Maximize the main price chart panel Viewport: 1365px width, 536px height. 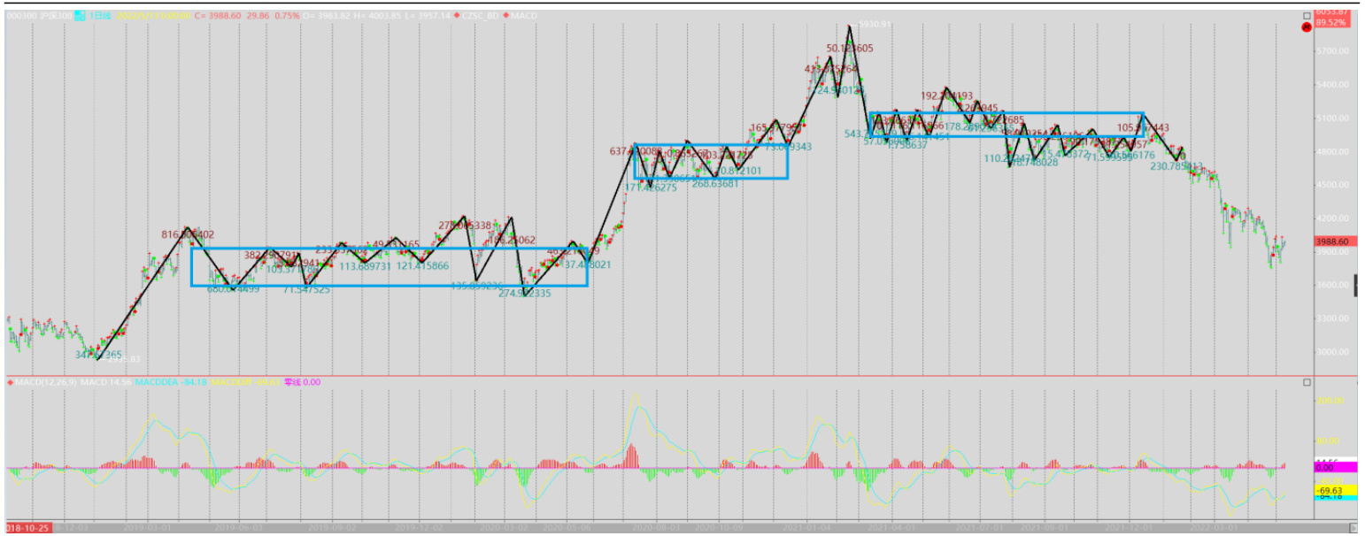[x=1306, y=15]
